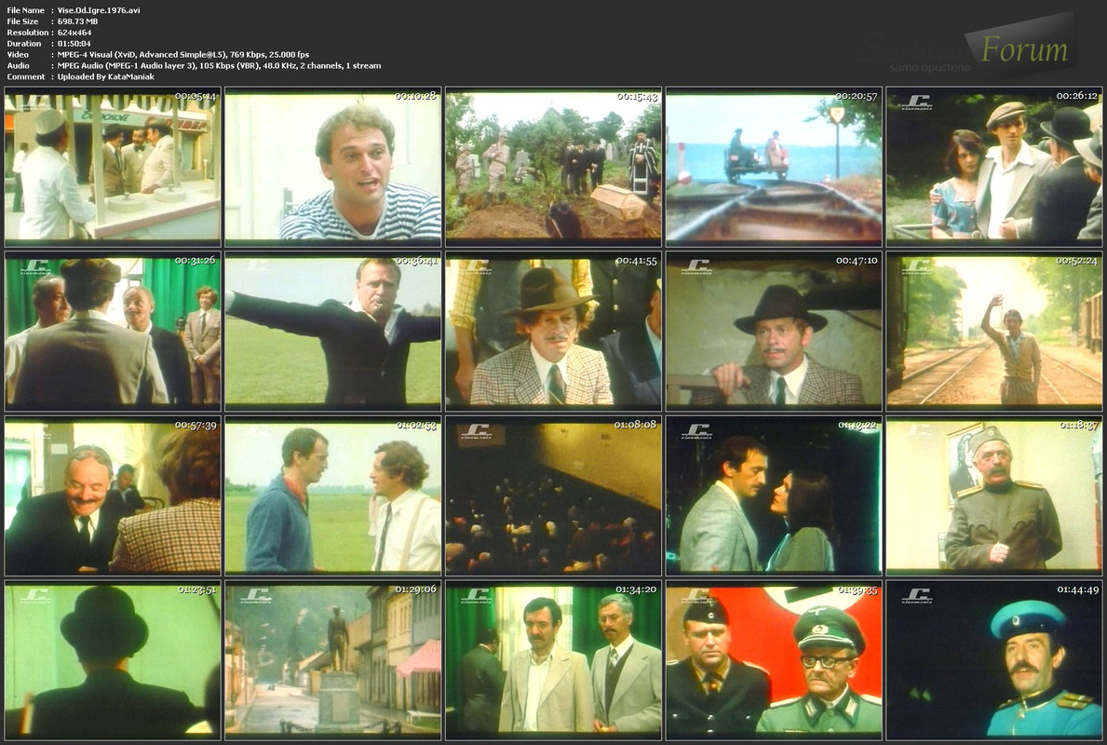Screen dimensions: 1107x745
Task: Open the thumbnail at 00:57:39
Action: pyautogui.click(x=113, y=495)
